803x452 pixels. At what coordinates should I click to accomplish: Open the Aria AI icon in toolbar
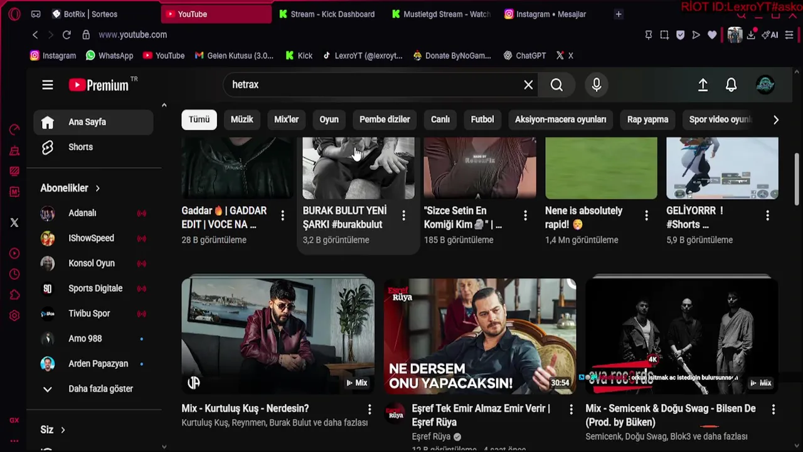[x=770, y=35]
